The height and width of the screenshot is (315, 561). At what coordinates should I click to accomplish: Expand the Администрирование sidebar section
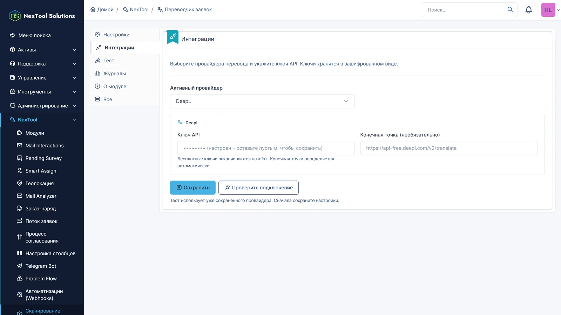click(x=42, y=106)
